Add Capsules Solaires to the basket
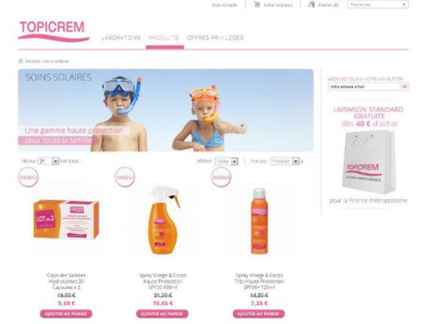The width and height of the screenshot is (423, 324). (66, 314)
